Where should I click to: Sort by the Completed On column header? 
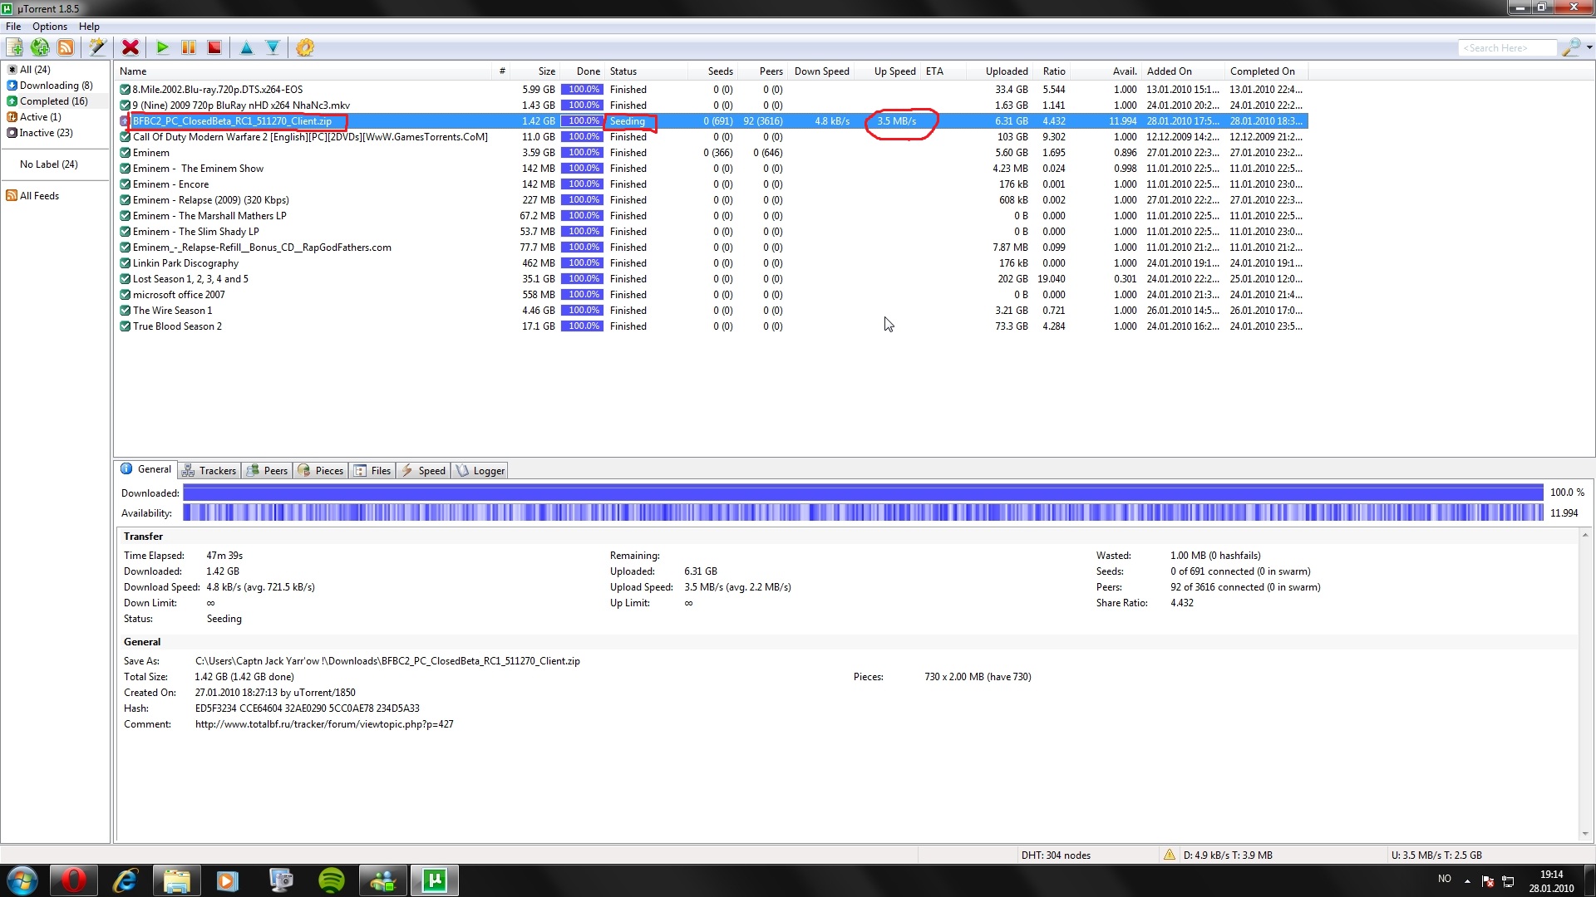pos(1267,71)
